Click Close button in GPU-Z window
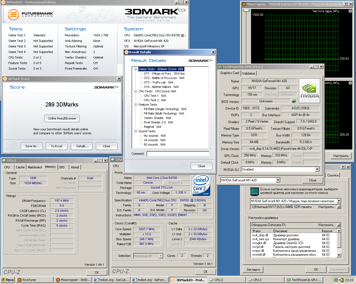 point(313,180)
